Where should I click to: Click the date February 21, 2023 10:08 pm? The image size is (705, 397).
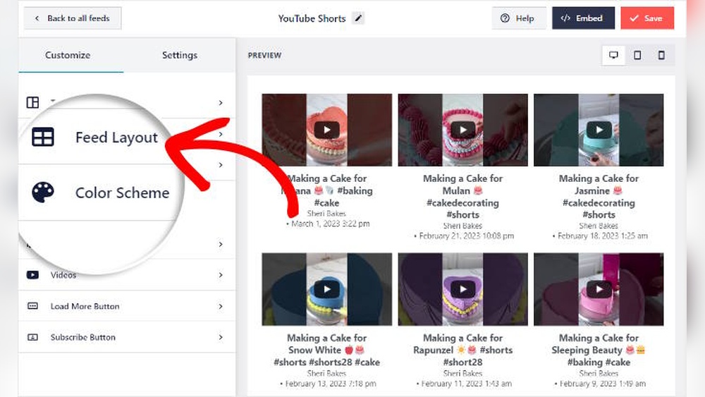pos(466,236)
